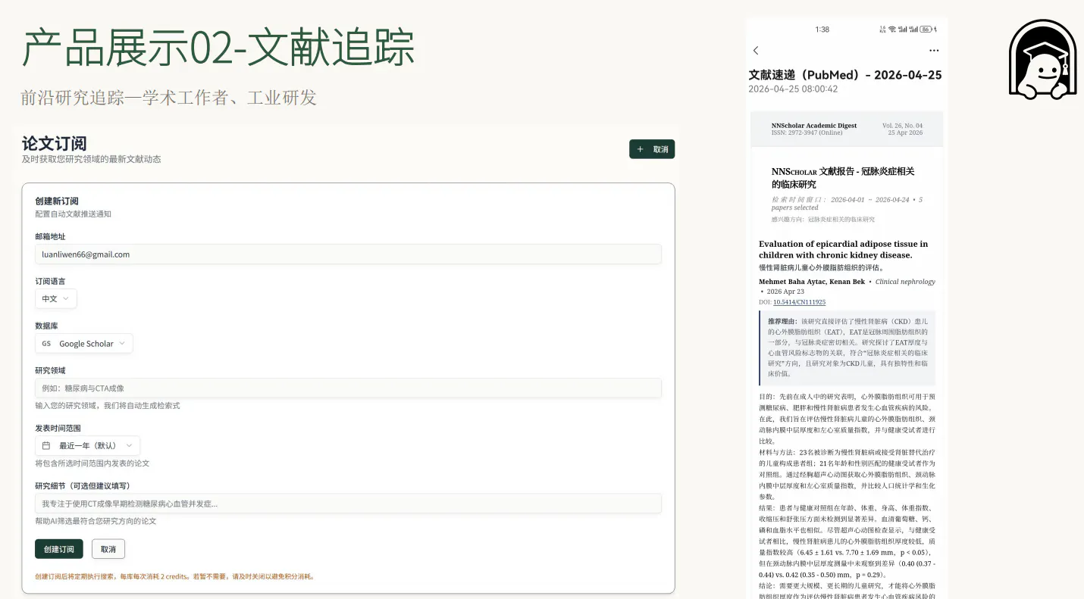Click the GS Google Scholar icon

point(46,344)
